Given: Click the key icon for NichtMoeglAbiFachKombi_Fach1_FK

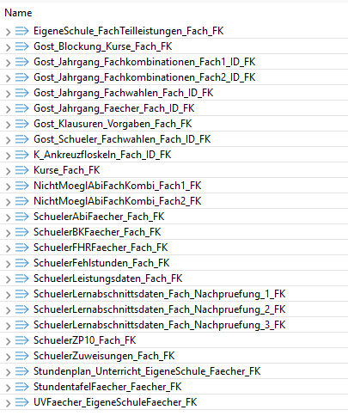Looking at the screenshot, I should click(22, 186).
